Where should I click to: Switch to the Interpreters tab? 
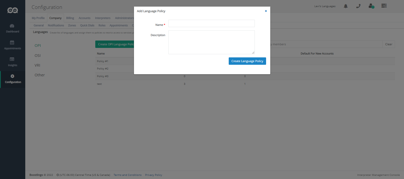pos(103,18)
